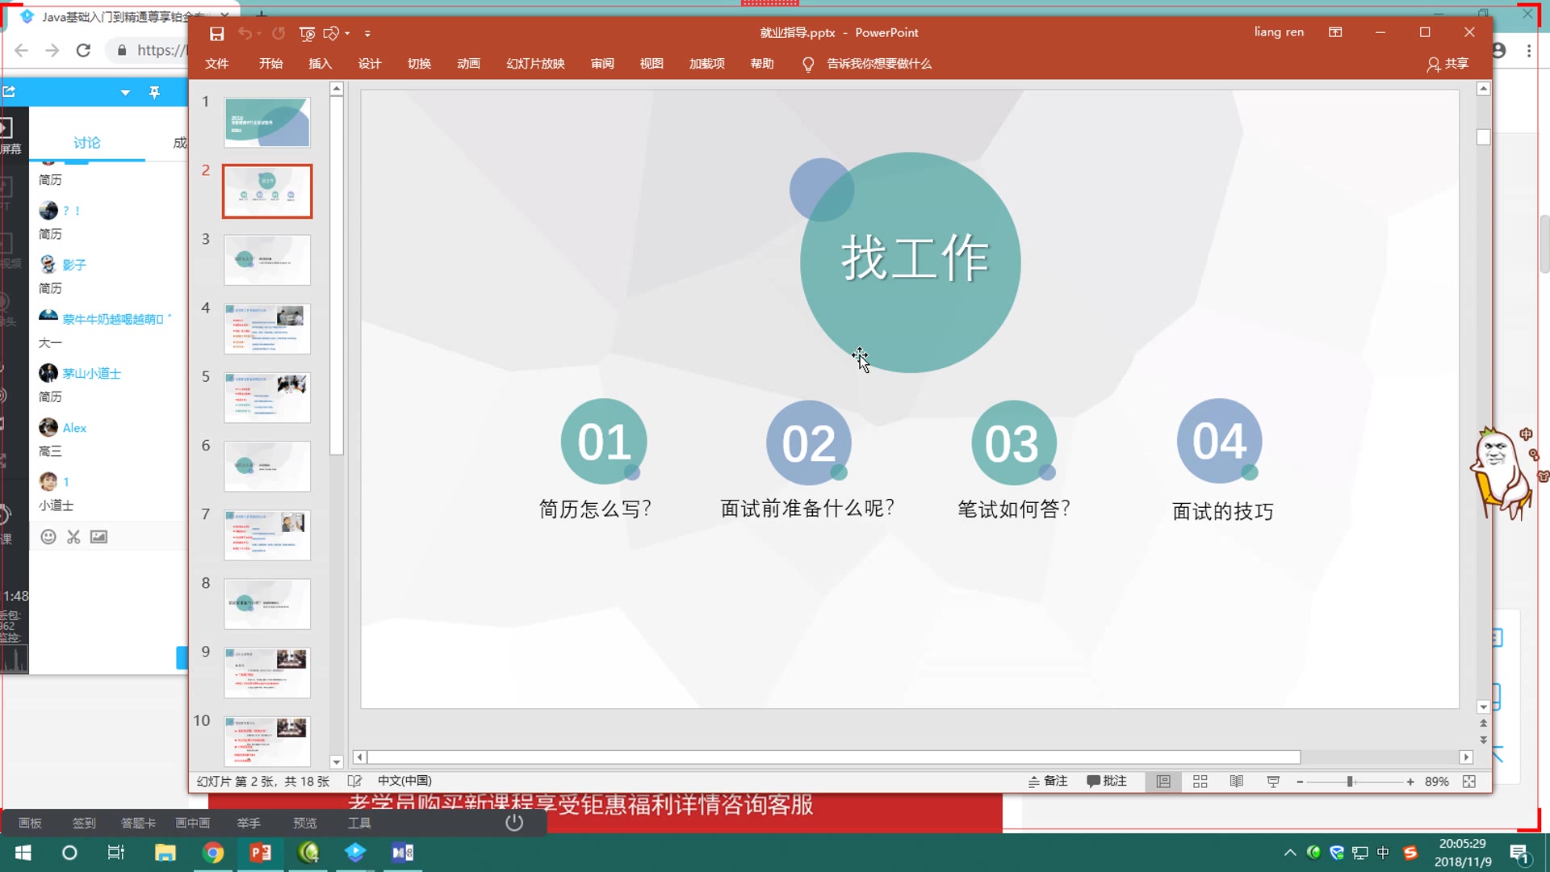This screenshot has width=1550, height=872.
Task: Click the image insert icon in chat panel
Action: click(98, 536)
